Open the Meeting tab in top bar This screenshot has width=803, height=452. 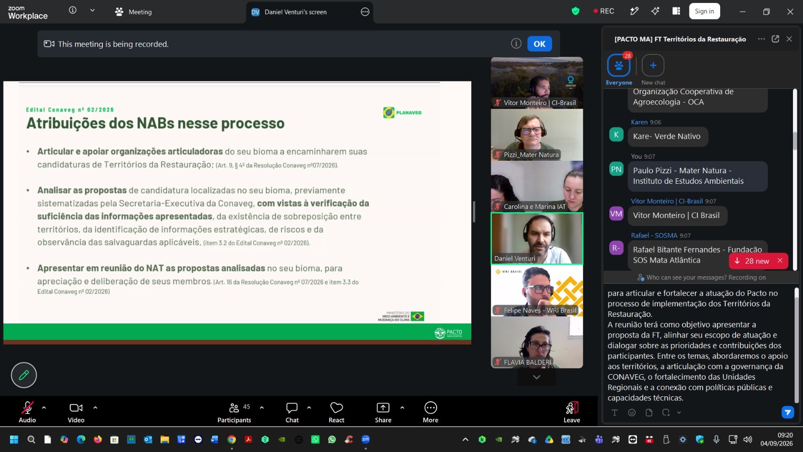(133, 12)
